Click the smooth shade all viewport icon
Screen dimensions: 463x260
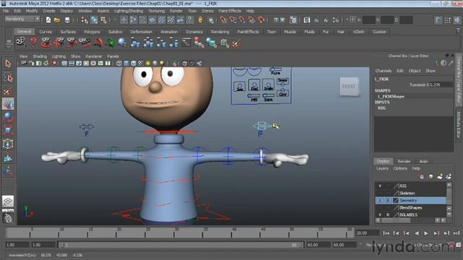tap(127, 63)
